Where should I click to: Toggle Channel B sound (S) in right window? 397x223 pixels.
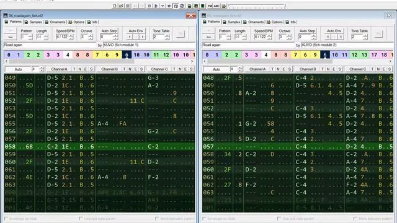pyautogui.click(x=339, y=69)
